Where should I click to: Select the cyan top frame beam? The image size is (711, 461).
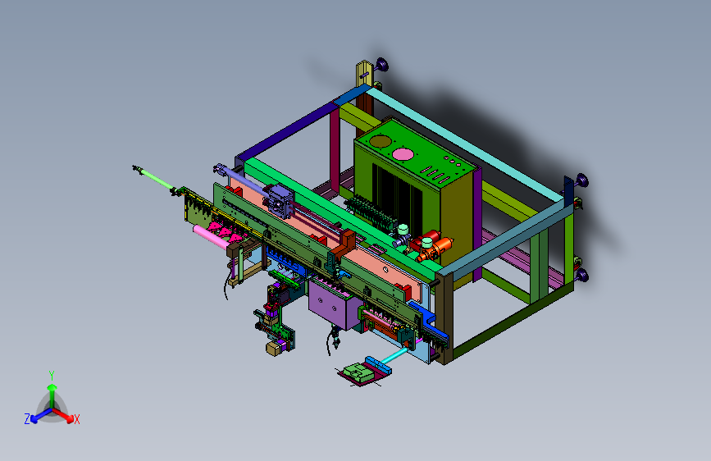coord(463,144)
